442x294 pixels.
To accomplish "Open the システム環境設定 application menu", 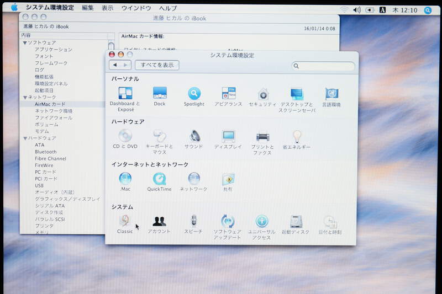I will (50, 8).
